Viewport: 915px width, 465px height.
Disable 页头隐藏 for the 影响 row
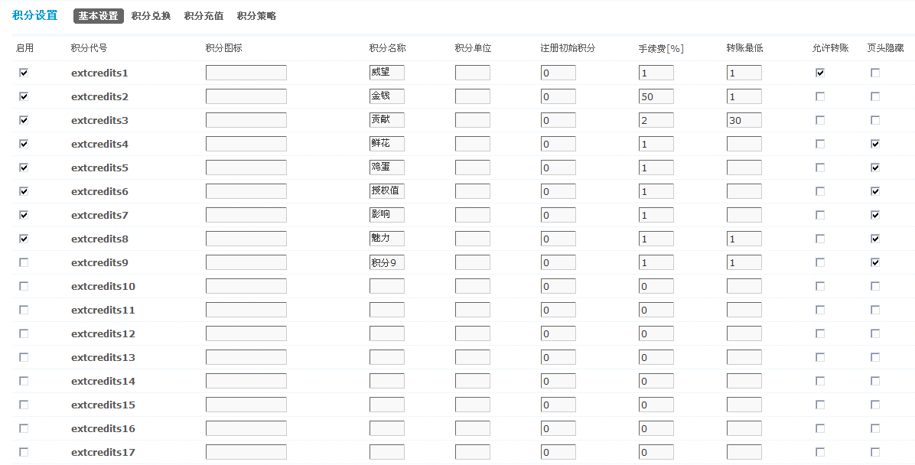coord(874,214)
